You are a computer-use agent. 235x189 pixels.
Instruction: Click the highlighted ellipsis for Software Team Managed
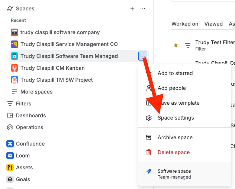pos(143,56)
